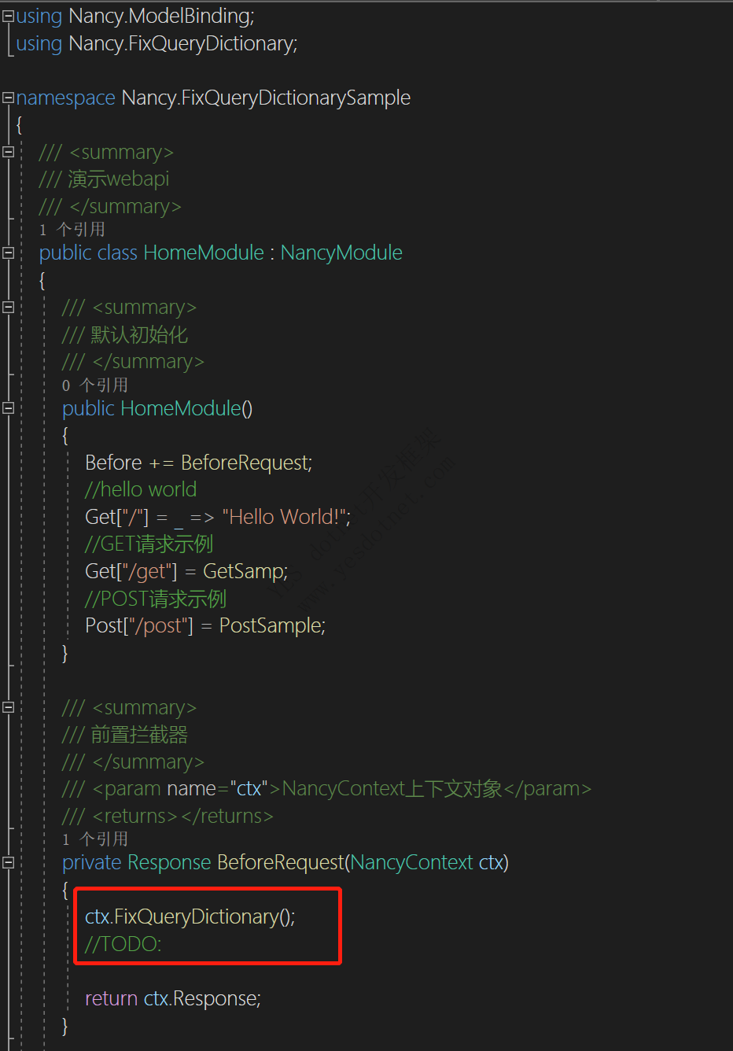The height and width of the screenshot is (1051, 733).
Task: Collapse the Nancy.FixQueryDictionarySample namespace block
Action: coord(8,98)
